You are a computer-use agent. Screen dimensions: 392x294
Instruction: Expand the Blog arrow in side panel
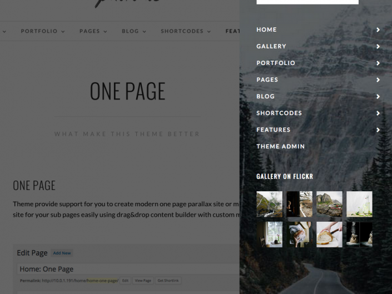pyautogui.click(x=378, y=96)
